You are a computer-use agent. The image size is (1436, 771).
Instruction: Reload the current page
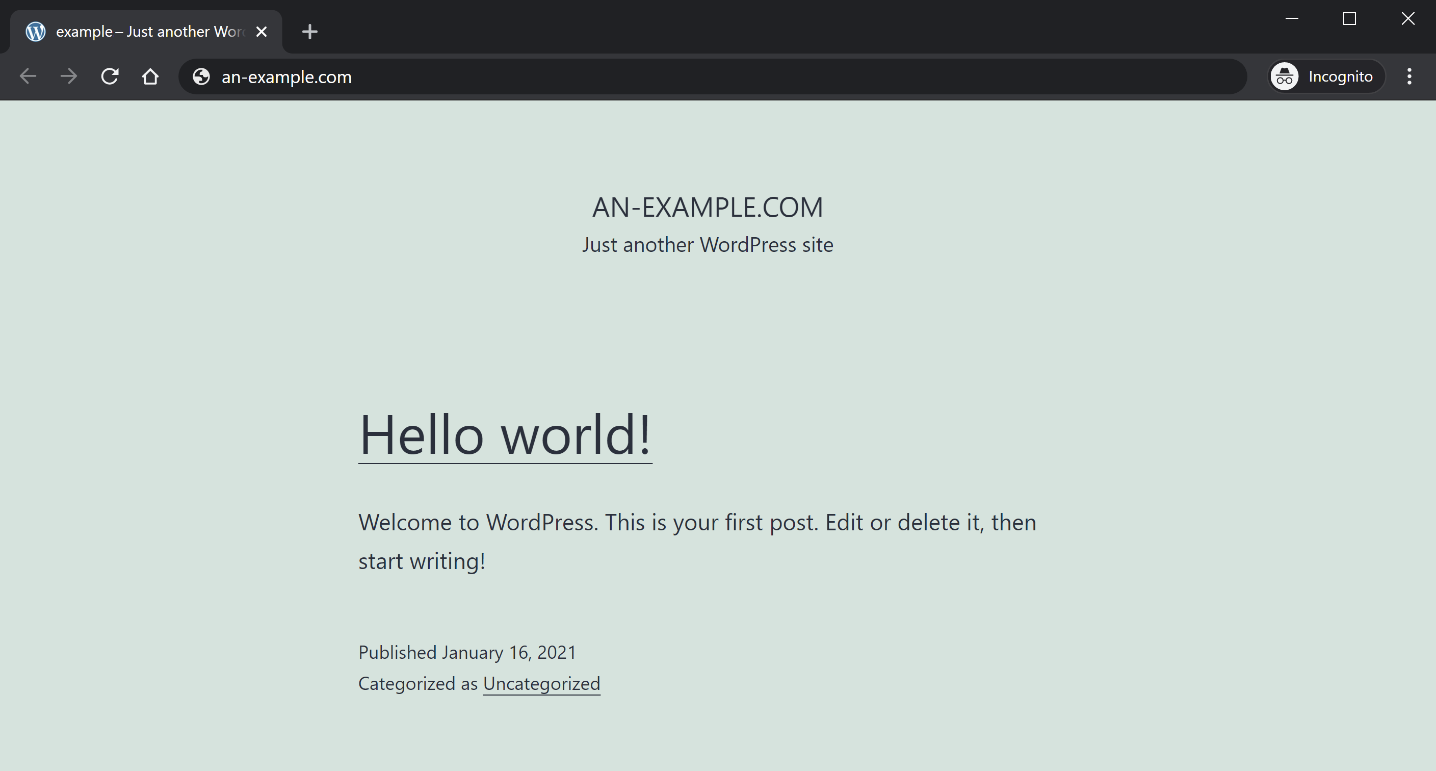point(110,76)
